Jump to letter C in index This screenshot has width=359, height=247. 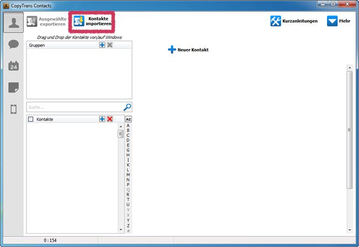128,135
